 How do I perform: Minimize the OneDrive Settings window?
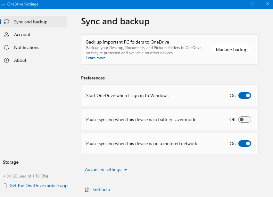[x=238, y=4]
